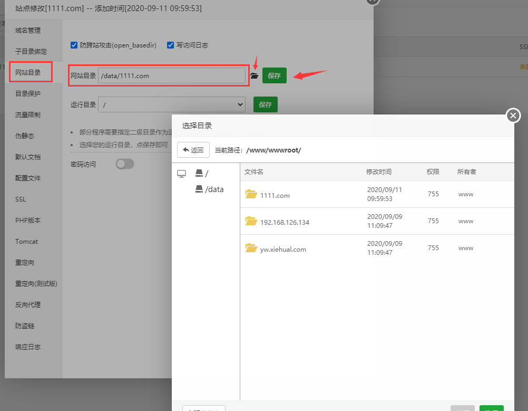
Task: Open folder browser icon next to website directory
Action: click(x=254, y=76)
